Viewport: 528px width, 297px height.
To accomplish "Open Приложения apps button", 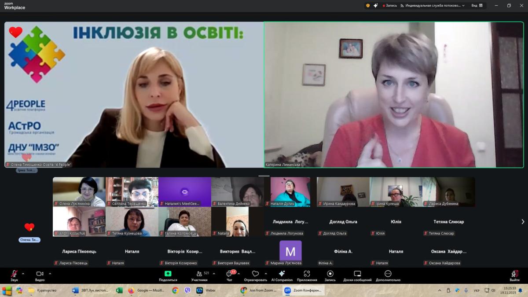I will 307,275.
